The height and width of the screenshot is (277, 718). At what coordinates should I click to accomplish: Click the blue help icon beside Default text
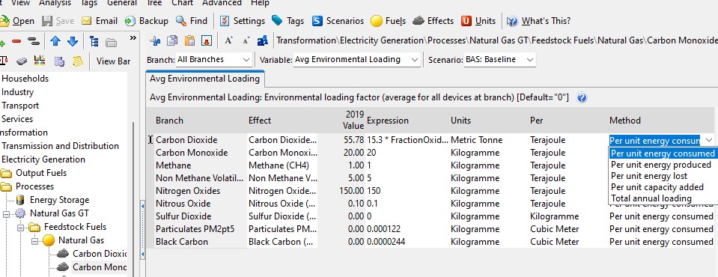582,97
